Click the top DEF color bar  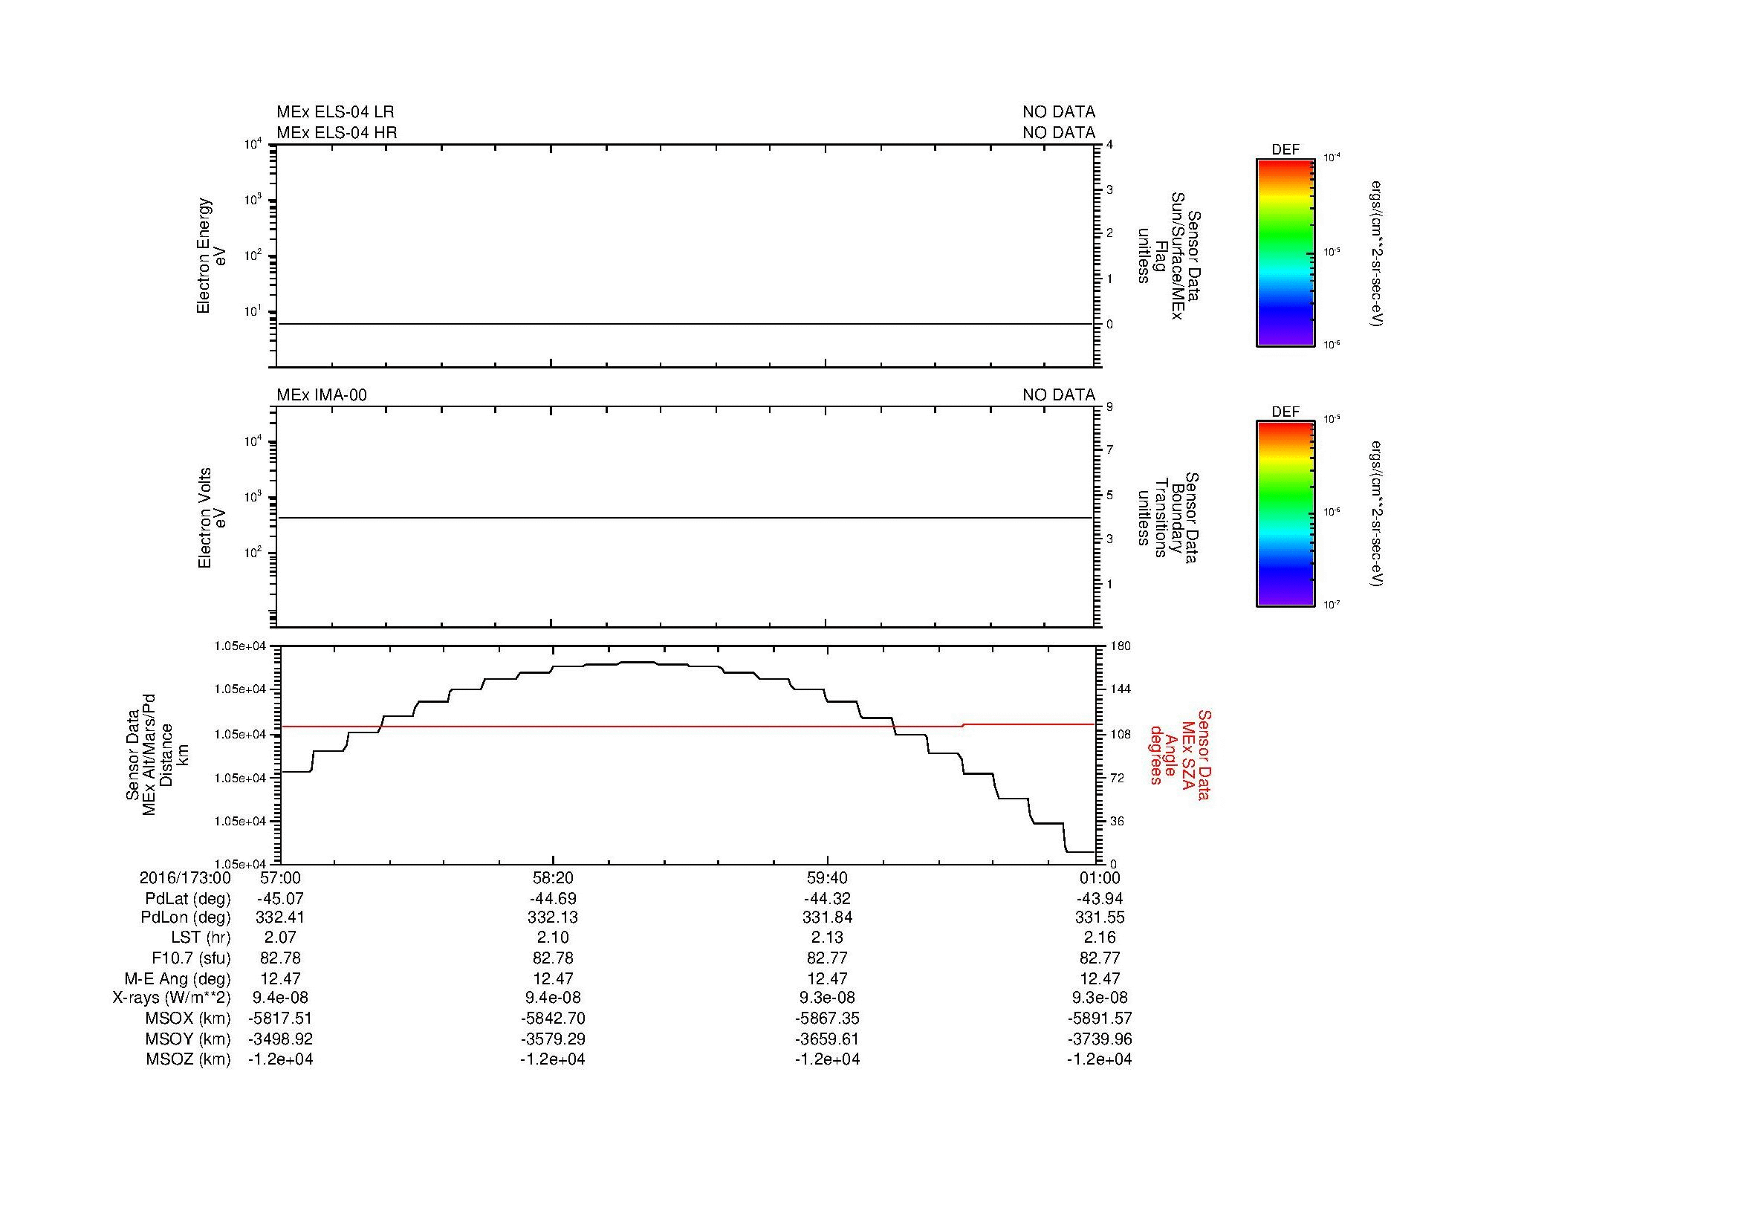point(1285,253)
